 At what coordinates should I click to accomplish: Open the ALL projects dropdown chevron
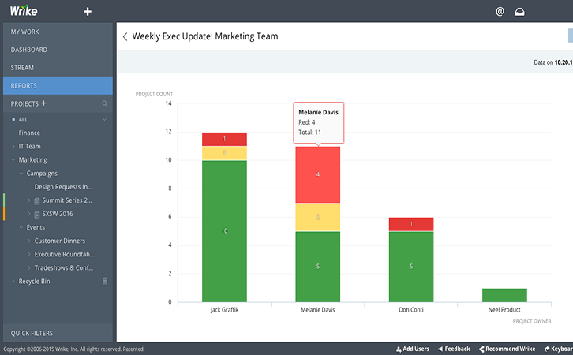[104, 119]
